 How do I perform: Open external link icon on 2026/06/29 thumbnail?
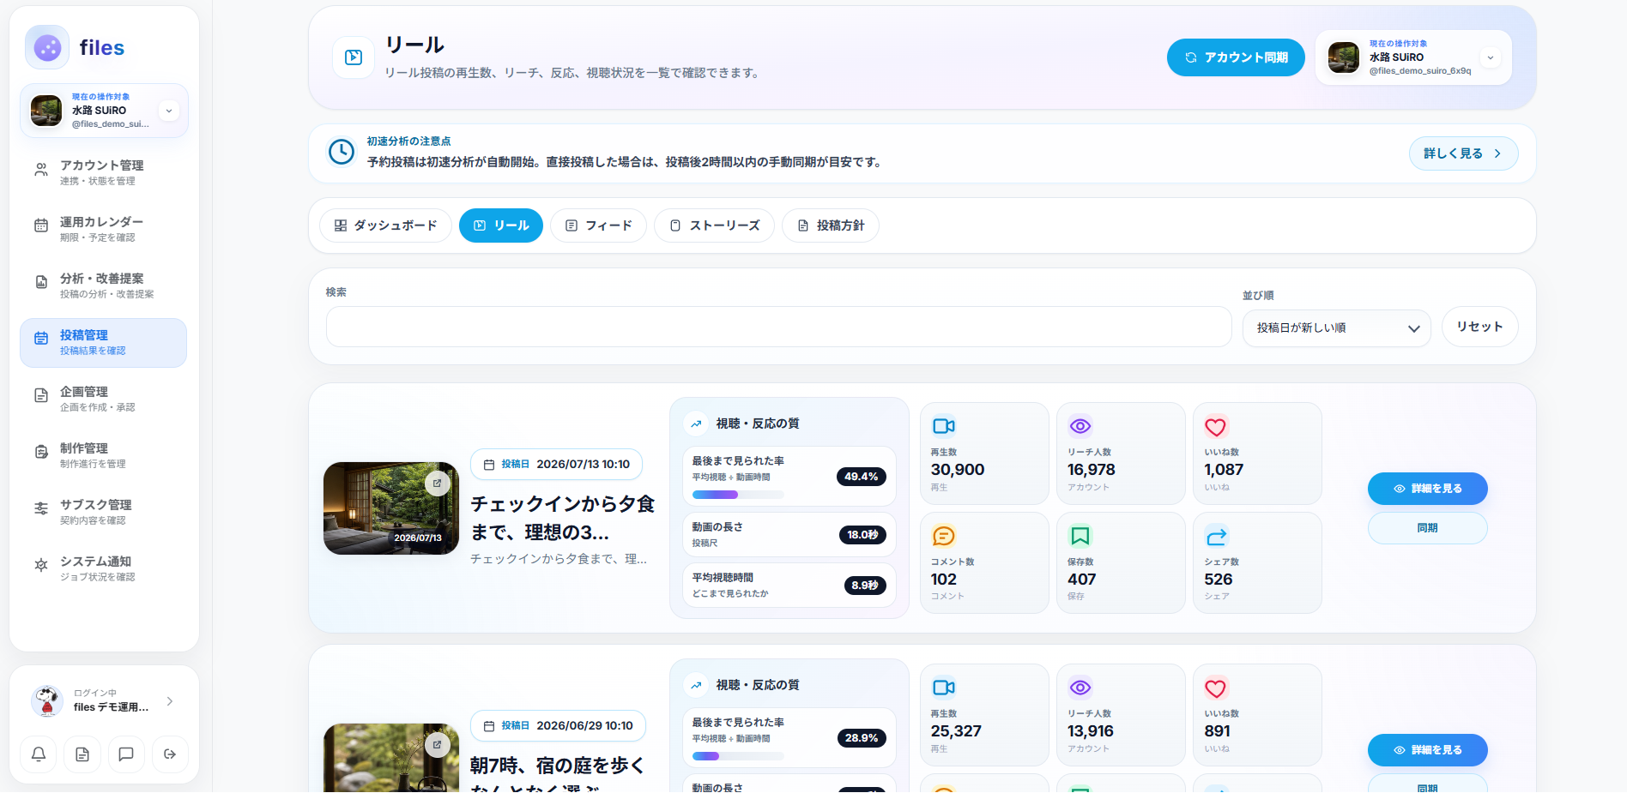pyautogui.click(x=438, y=745)
